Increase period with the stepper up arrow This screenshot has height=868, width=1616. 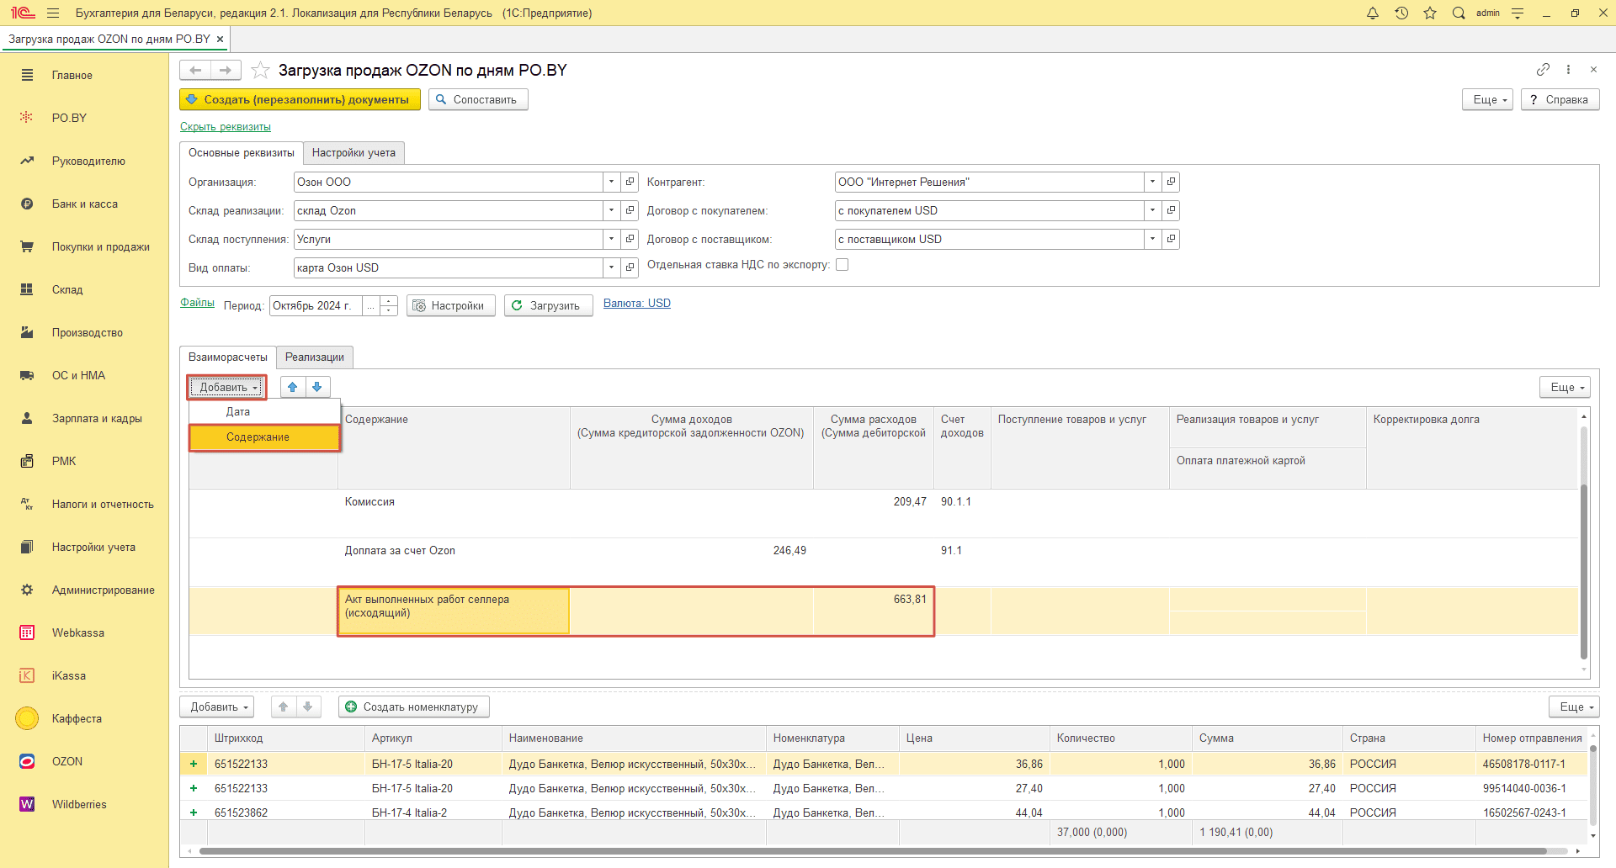click(x=388, y=300)
